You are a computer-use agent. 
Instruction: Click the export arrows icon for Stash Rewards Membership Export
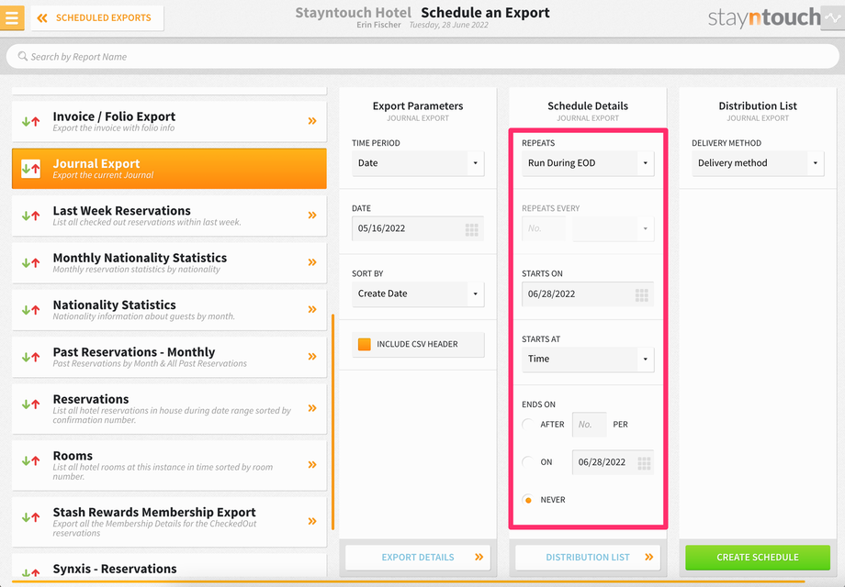pos(30,517)
